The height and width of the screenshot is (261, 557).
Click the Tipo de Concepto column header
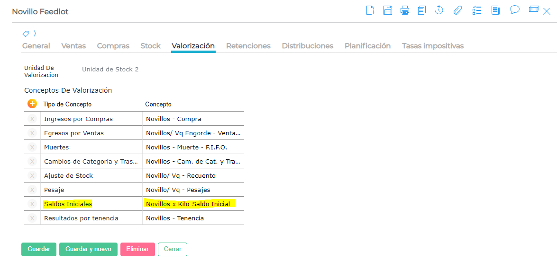[x=67, y=104]
